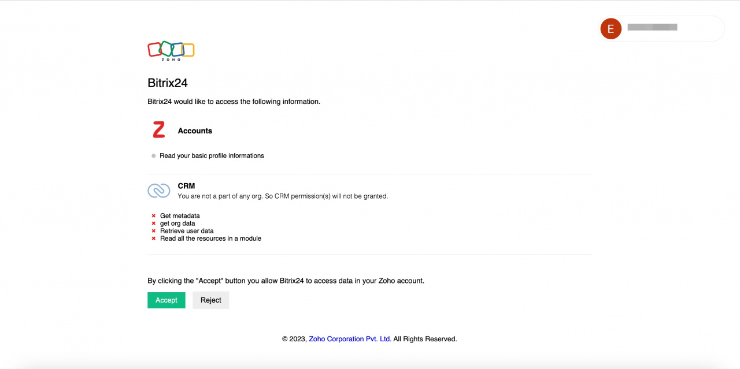Click the CRM interlocking rings icon
The image size is (740, 369).
158,189
